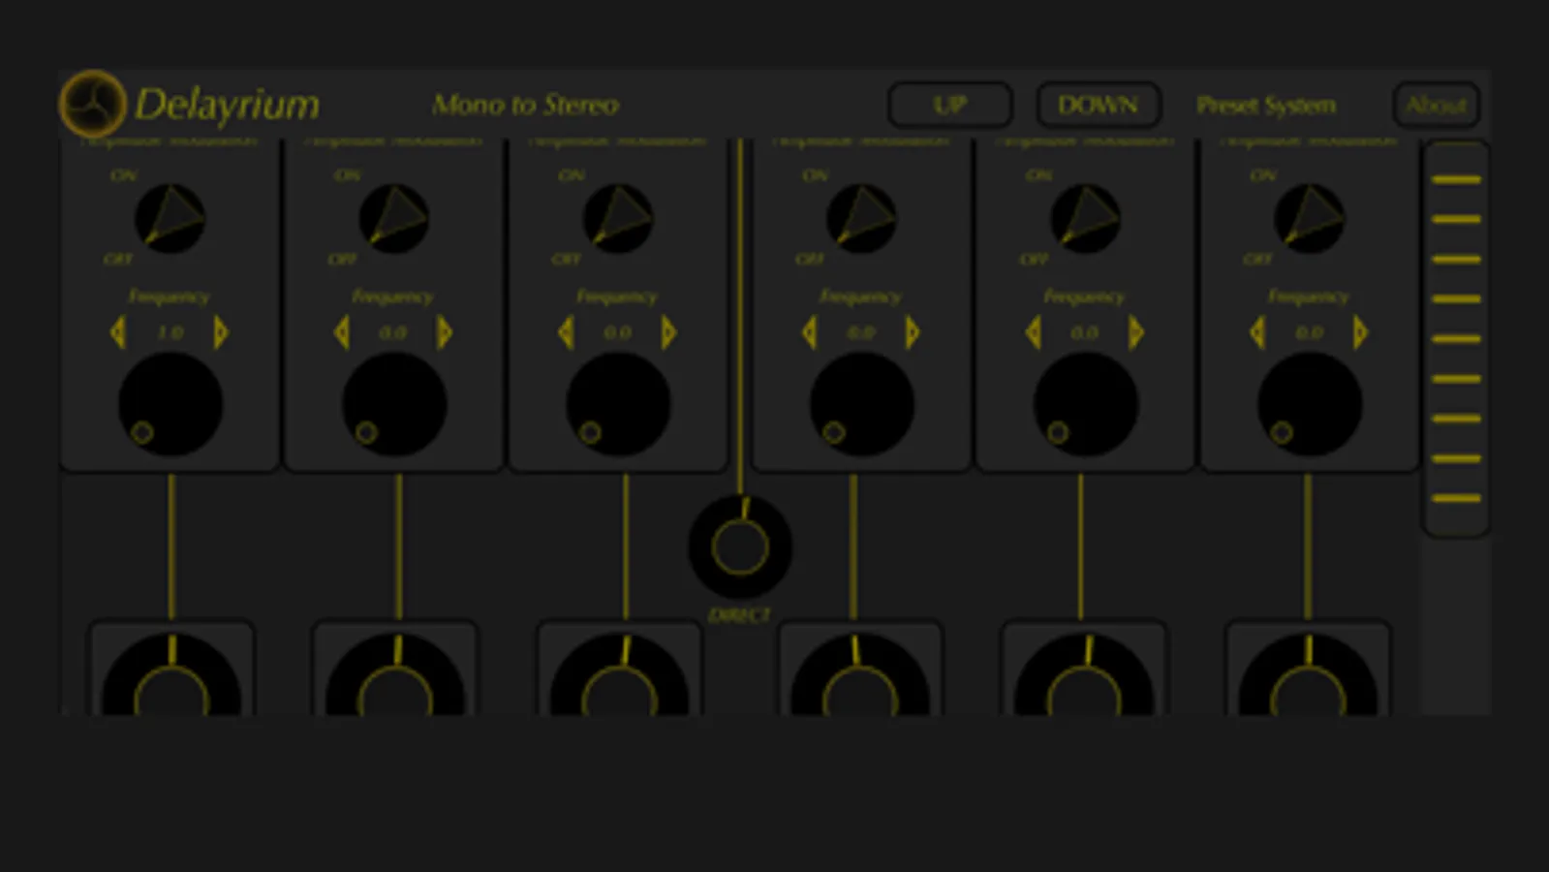Select the topmost yellow line in the preset strip
Viewport: 1549px width, 872px height.
click(1456, 179)
